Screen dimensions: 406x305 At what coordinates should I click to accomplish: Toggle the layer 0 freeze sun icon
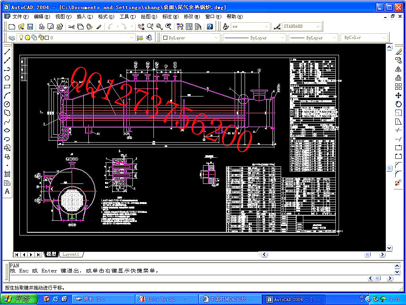(27, 38)
